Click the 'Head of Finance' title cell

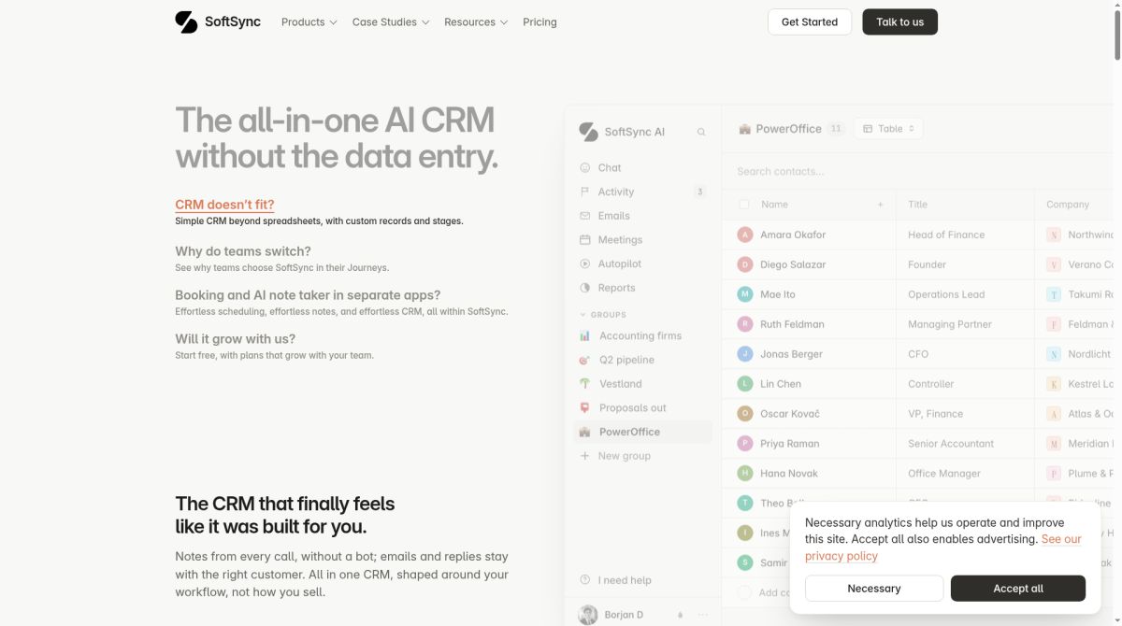coord(946,235)
